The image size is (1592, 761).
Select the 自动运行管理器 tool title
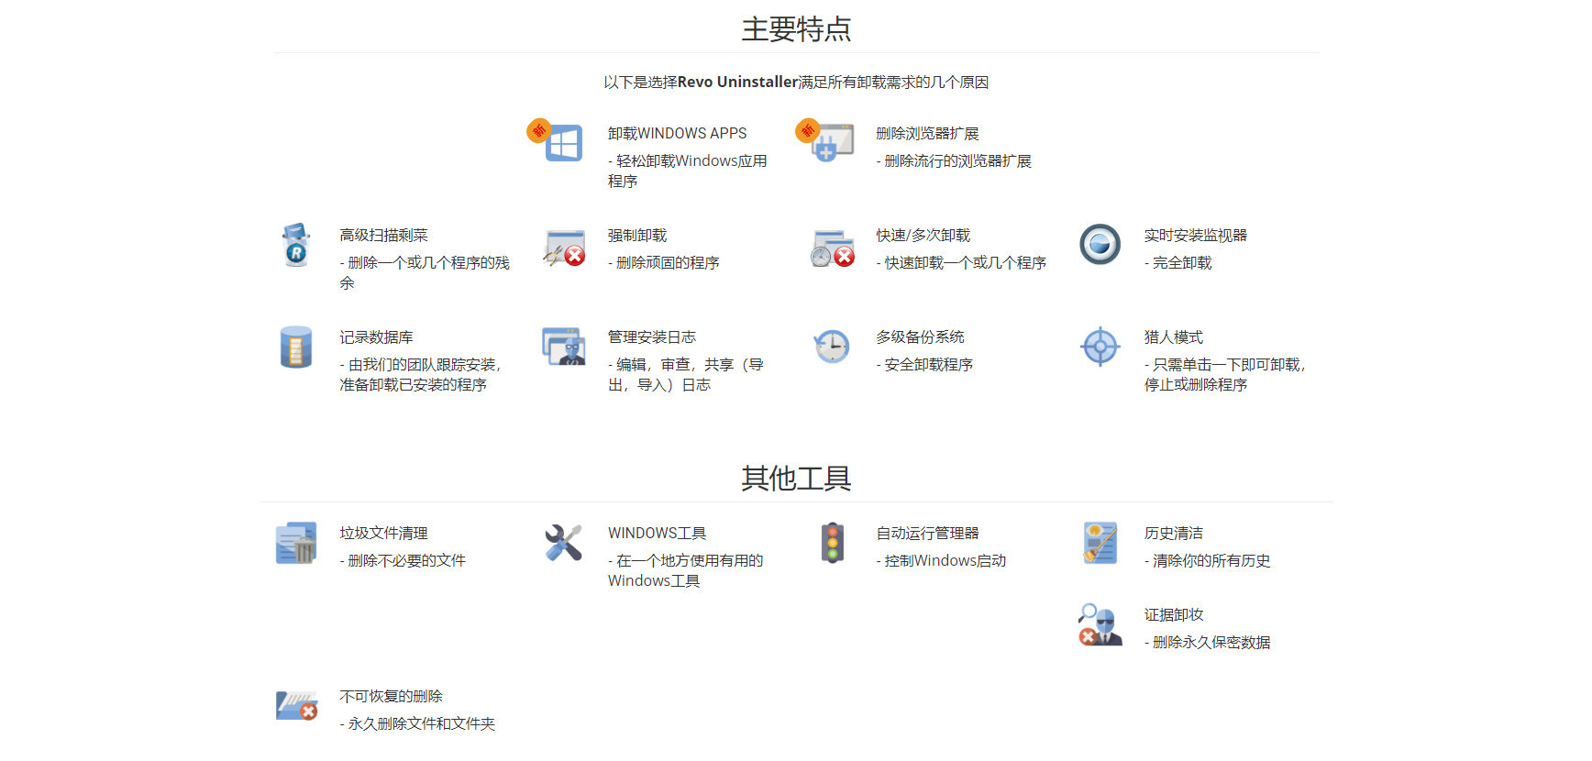[927, 534]
